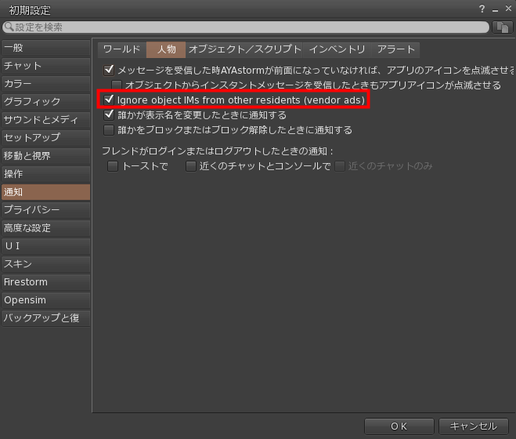Open the UI settings category
Image resolution: width=516 pixels, height=439 pixels.
[45, 246]
